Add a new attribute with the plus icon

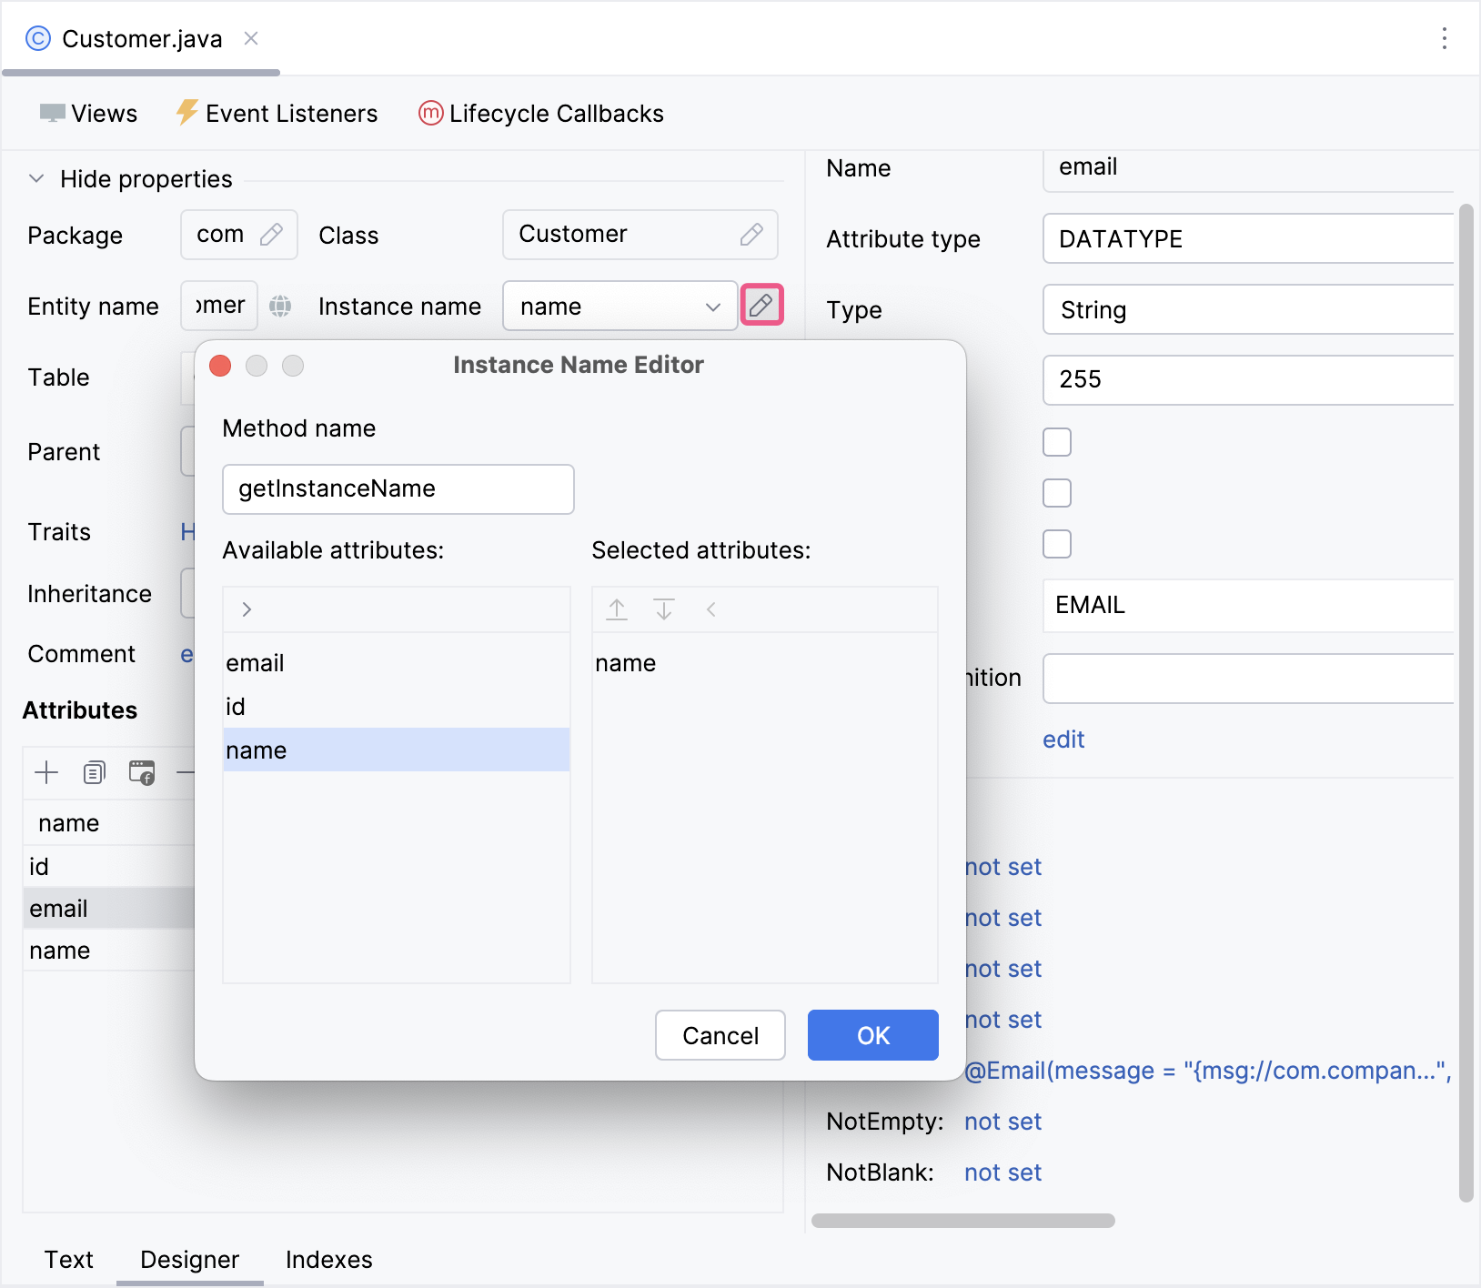coord(45,772)
